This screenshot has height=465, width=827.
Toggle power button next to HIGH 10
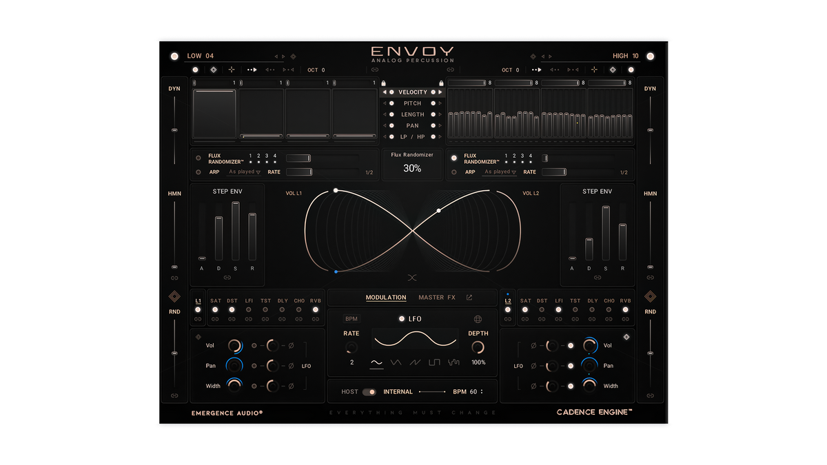tap(650, 56)
